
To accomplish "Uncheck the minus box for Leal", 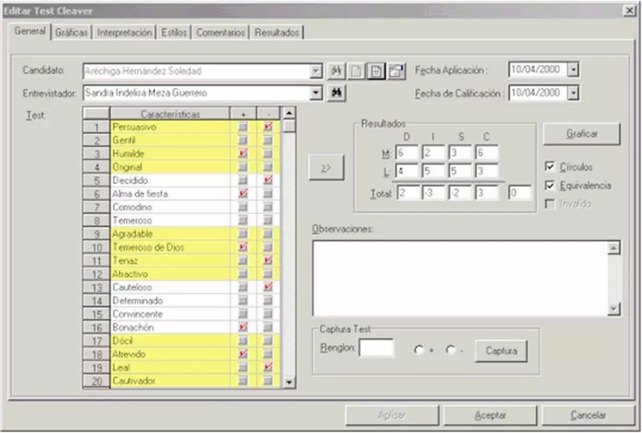I will (x=268, y=367).
